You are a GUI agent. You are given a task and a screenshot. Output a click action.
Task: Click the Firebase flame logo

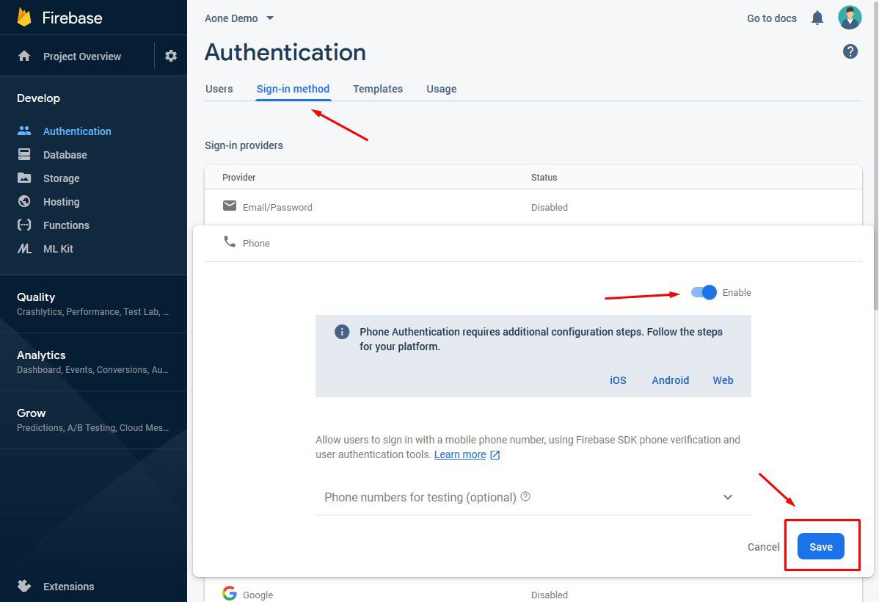click(24, 18)
